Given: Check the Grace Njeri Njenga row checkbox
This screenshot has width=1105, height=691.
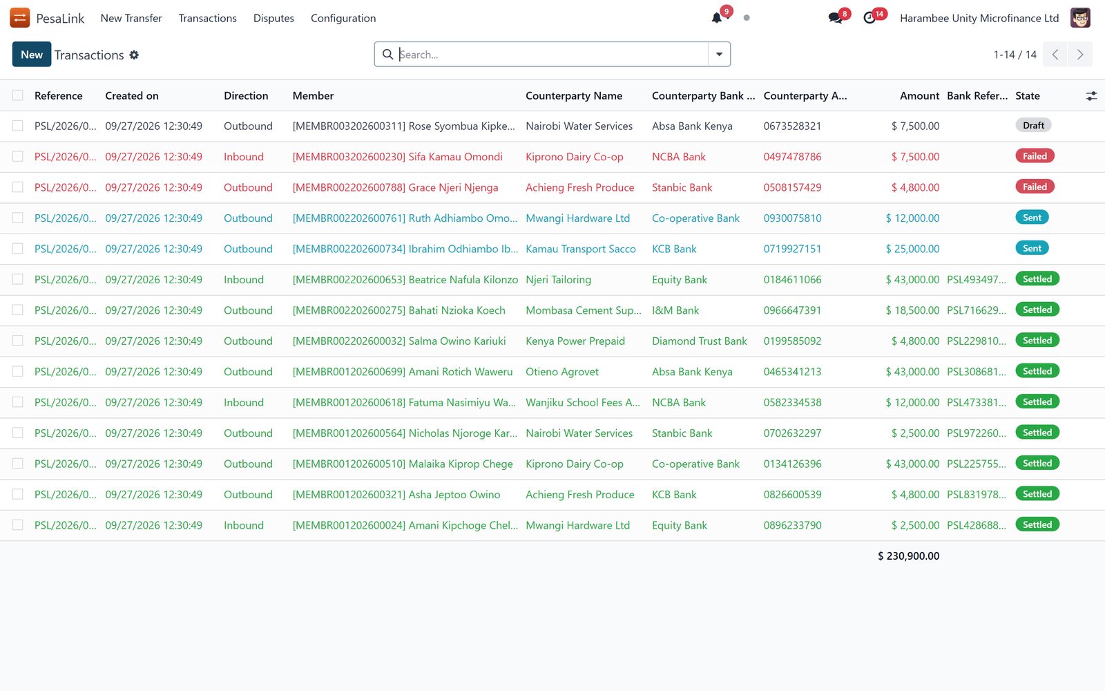Looking at the screenshot, I should pos(18,187).
